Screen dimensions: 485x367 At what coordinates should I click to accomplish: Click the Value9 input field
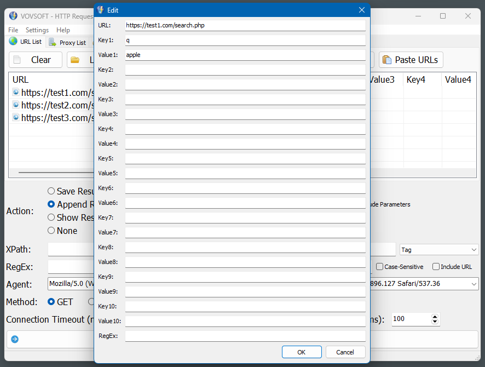[245, 292]
